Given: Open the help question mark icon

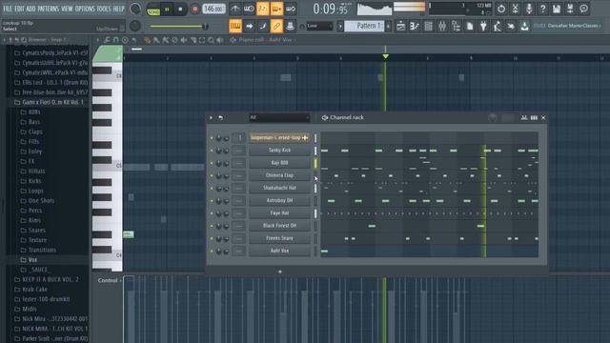Looking at the screenshot, I should point(542,9).
